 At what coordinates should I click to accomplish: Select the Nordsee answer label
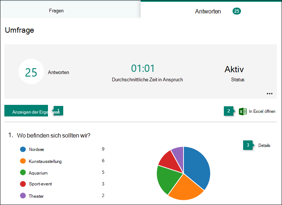tap(36, 149)
